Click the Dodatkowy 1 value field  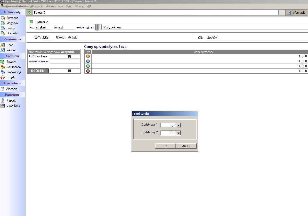(168, 125)
